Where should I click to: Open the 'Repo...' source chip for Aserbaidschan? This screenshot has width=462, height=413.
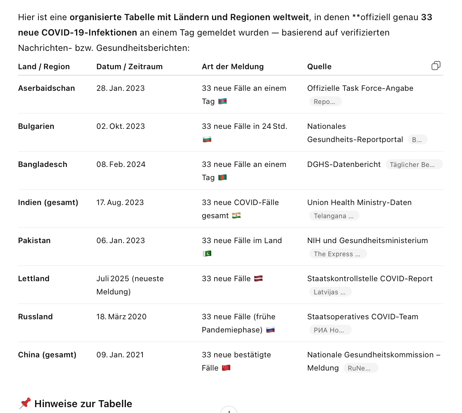click(x=325, y=102)
